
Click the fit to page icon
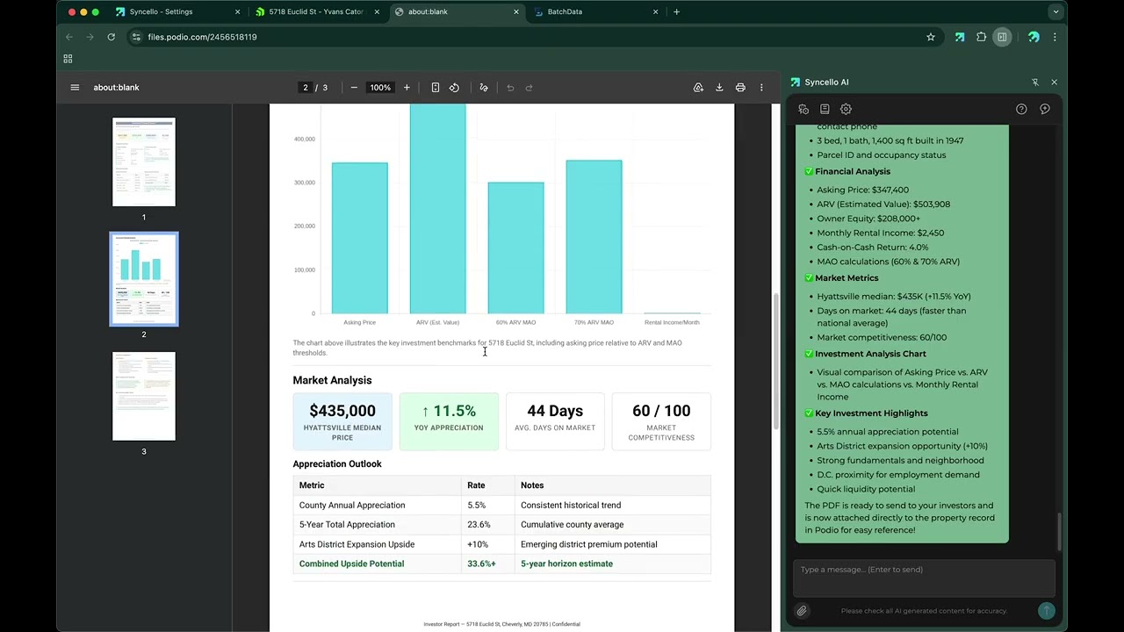(435, 88)
